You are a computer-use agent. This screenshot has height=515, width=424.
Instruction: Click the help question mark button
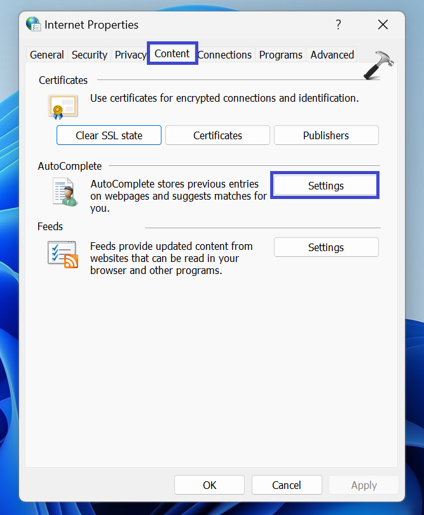338,25
